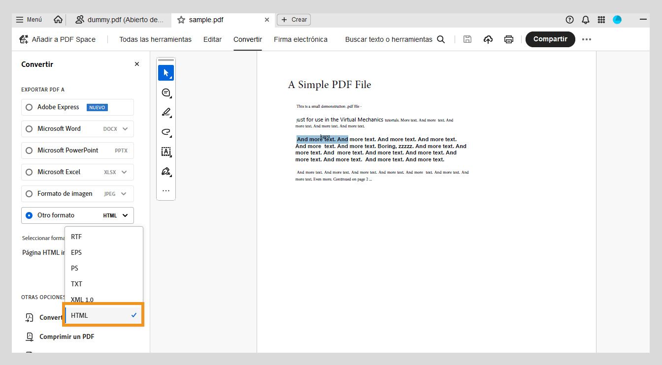The width and height of the screenshot is (662, 365).
Task: Select the highlighter tool
Action: [x=166, y=112]
